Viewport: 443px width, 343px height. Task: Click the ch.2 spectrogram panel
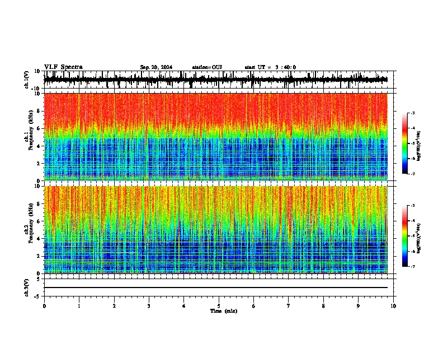[x=216, y=230]
